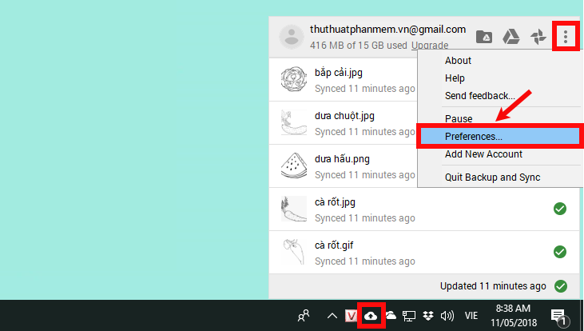Select the bắp cải.jpg file name
This screenshot has width=584, height=331.
[x=339, y=72]
